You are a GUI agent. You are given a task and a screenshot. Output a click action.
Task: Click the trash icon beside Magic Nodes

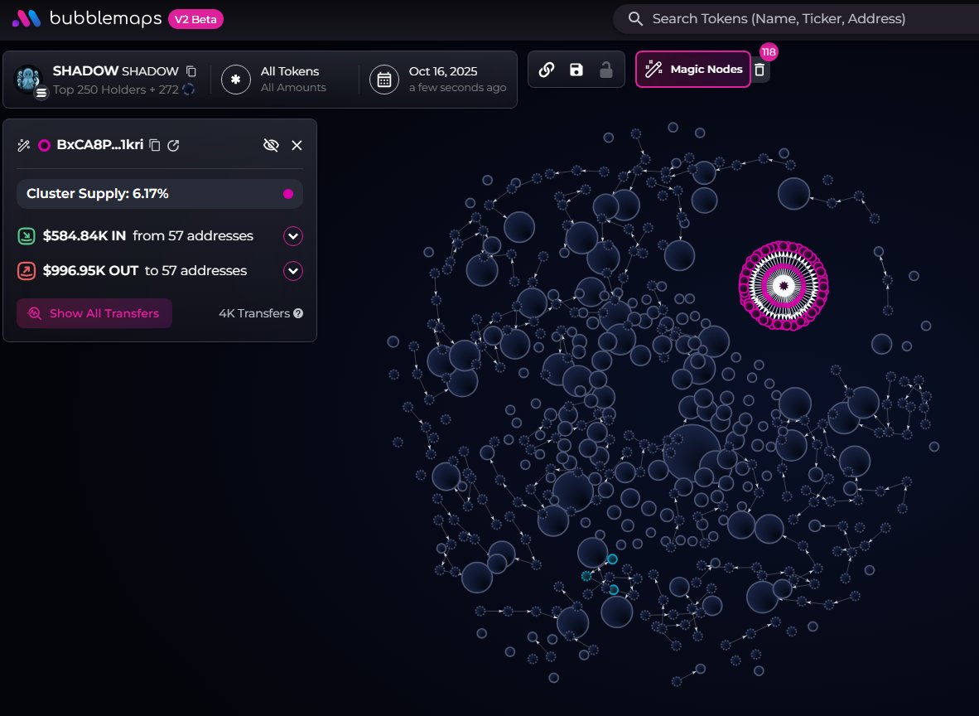(760, 70)
